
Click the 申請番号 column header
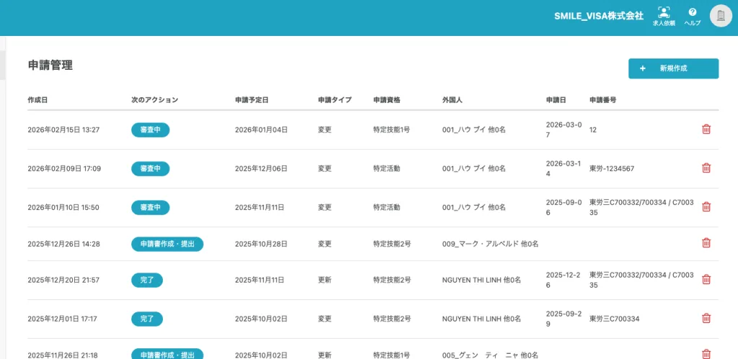(603, 99)
